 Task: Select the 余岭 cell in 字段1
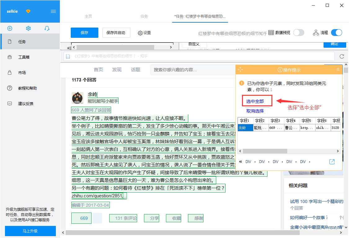(245, 128)
